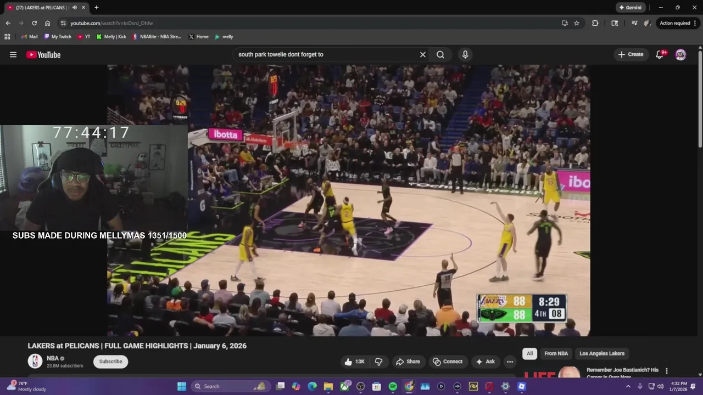Dislike the video with thumbs down

[379, 362]
